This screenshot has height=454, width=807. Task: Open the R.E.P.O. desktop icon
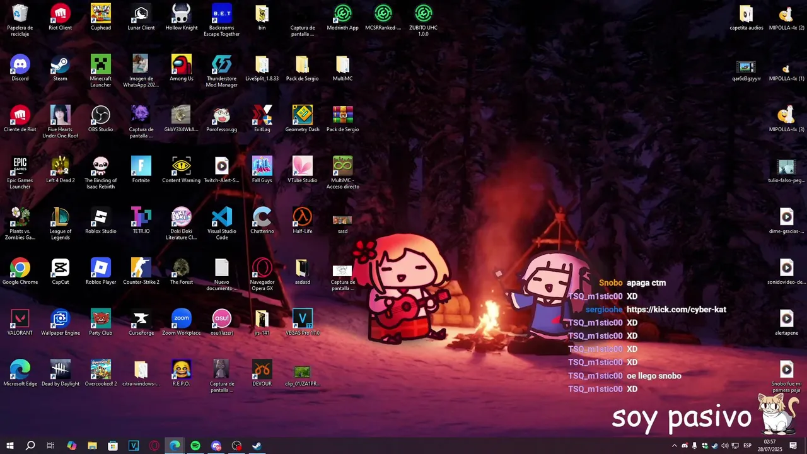[x=182, y=374]
